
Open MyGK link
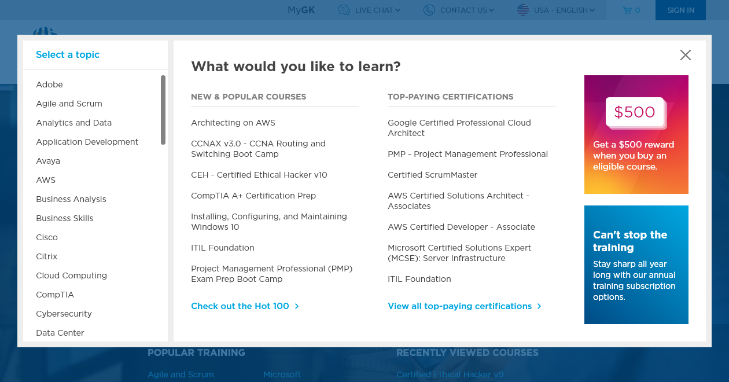[301, 10]
